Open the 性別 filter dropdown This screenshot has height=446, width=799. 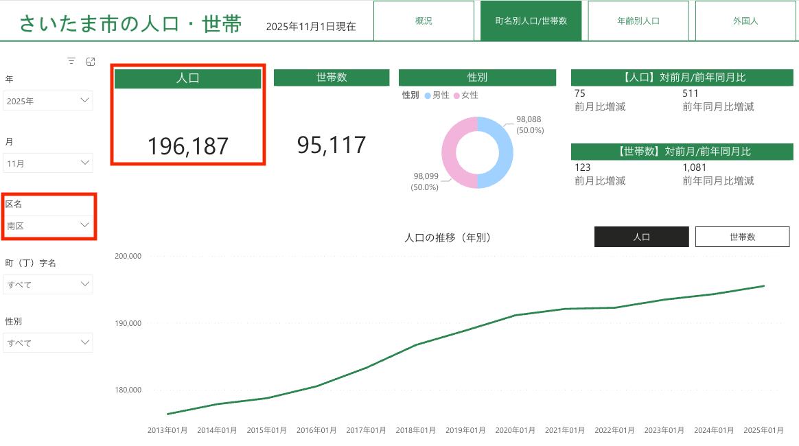click(48, 342)
